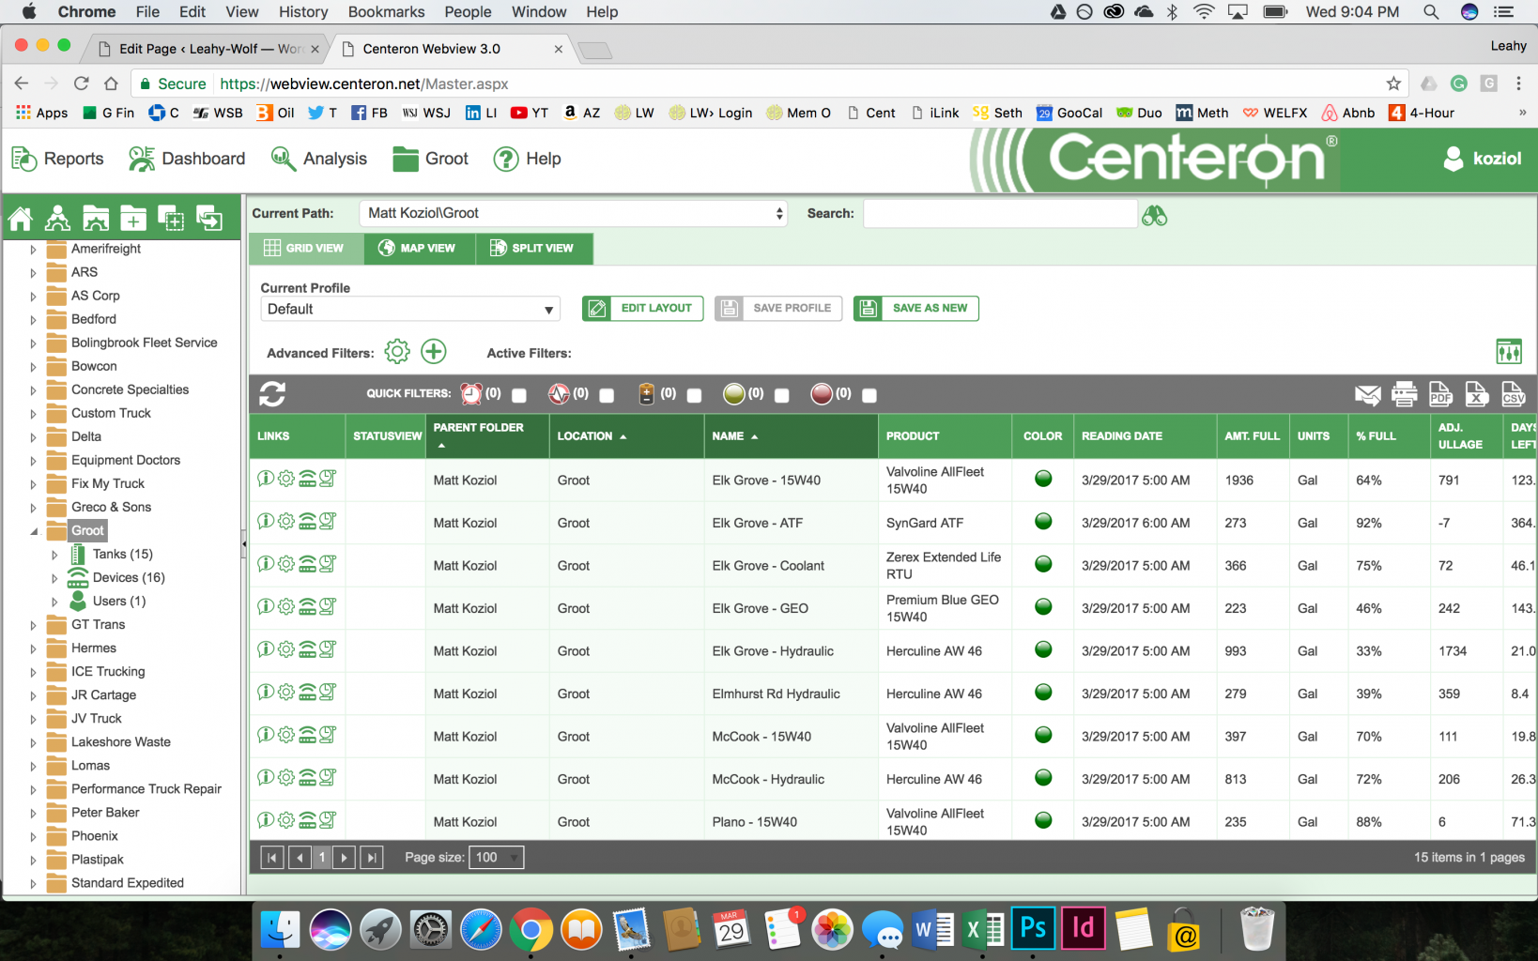Click green color indicator for Elk Grove - 15W40
Image resolution: width=1538 pixels, height=961 pixels.
click(1043, 479)
